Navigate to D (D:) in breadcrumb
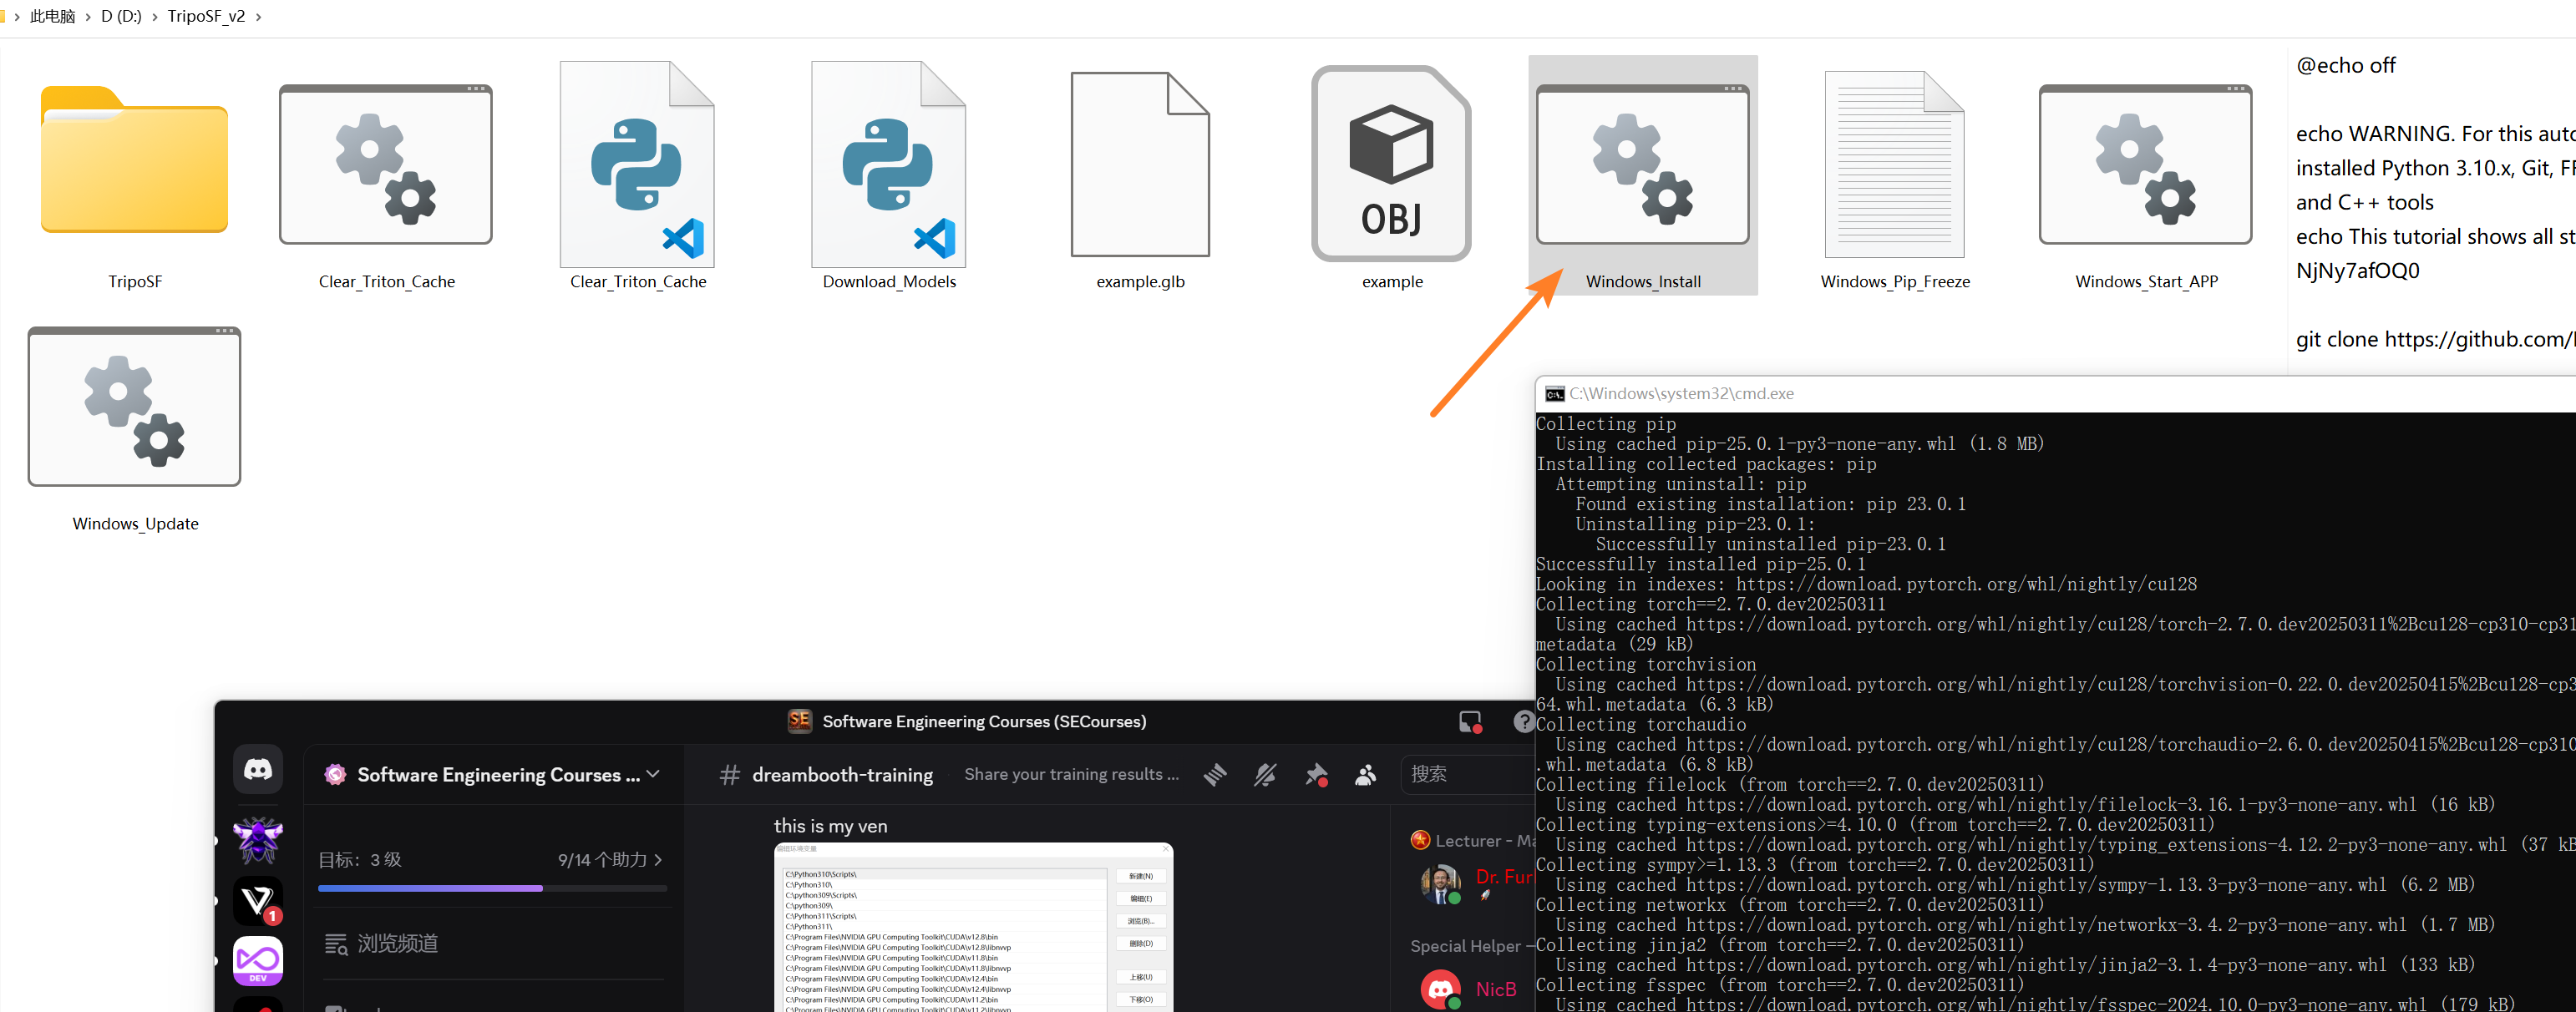This screenshot has width=2576, height=1012. [x=121, y=17]
